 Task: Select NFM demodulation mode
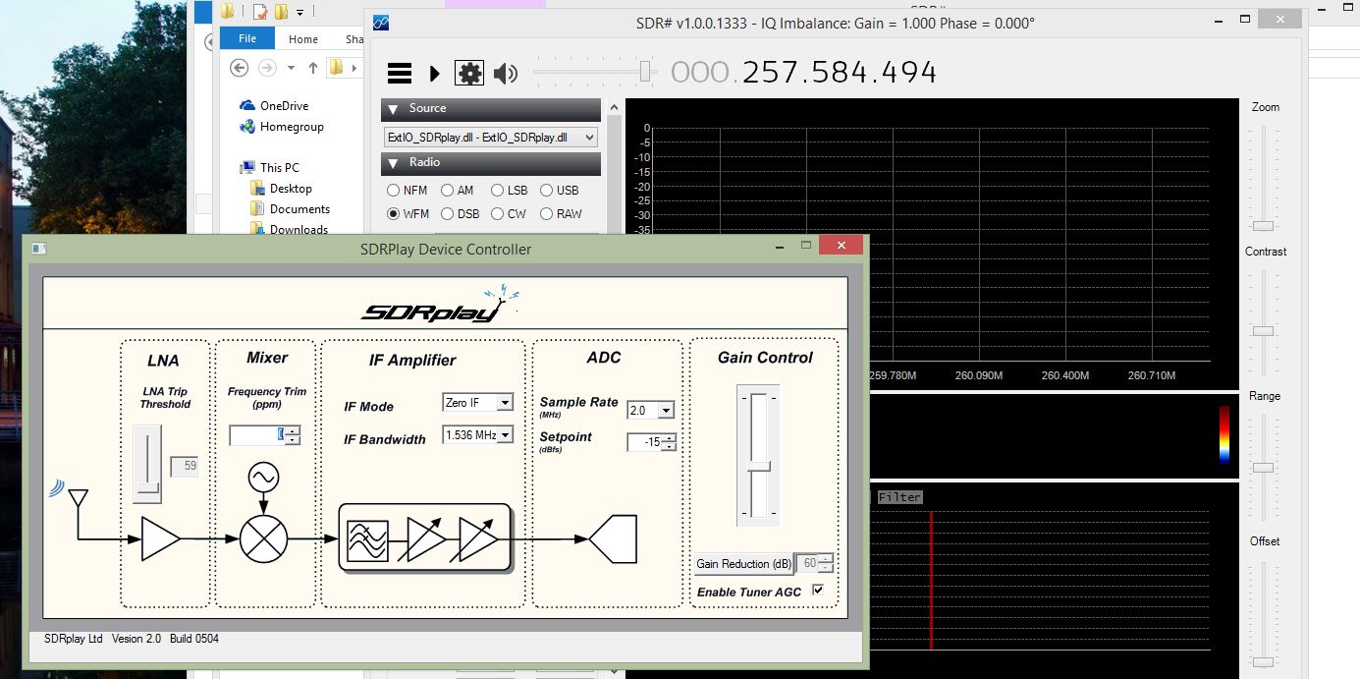[x=407, y=191]
